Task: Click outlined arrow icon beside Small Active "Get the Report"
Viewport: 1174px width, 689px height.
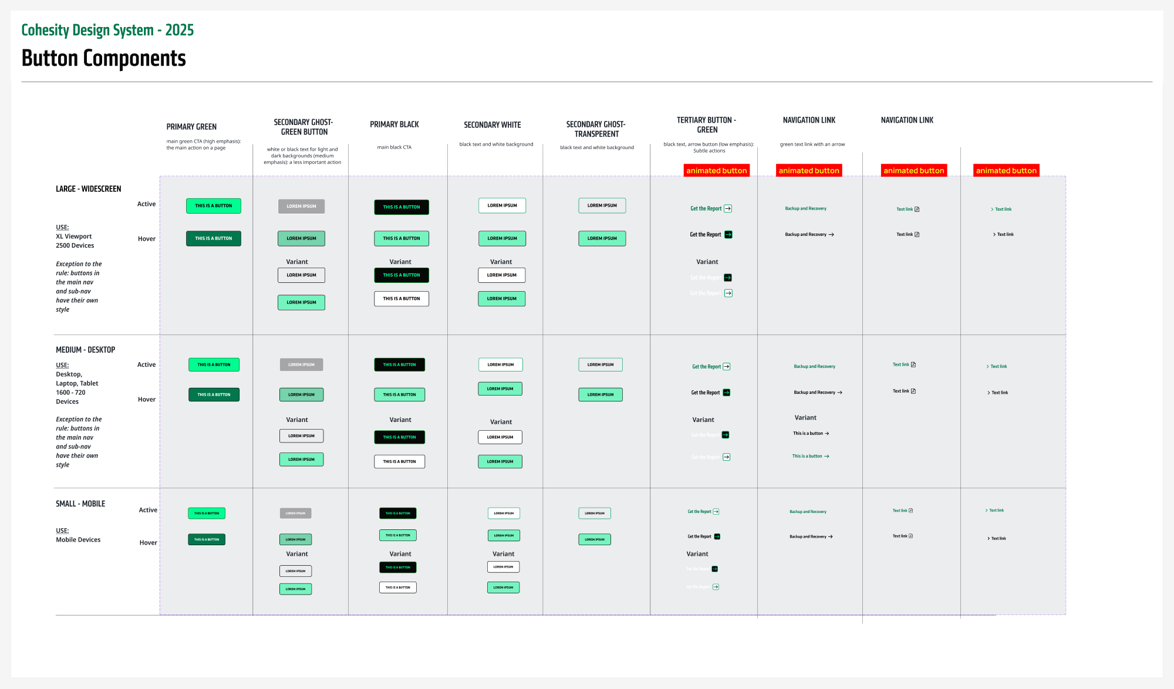Action: [x=716, y=512]
